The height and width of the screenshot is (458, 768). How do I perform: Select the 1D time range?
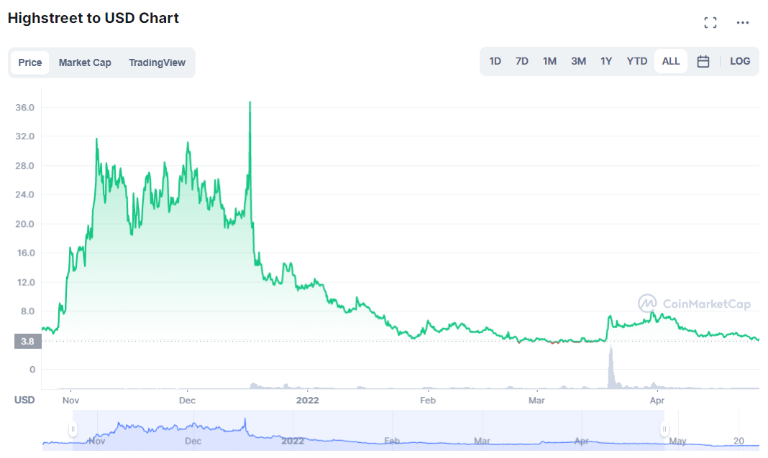495,61
